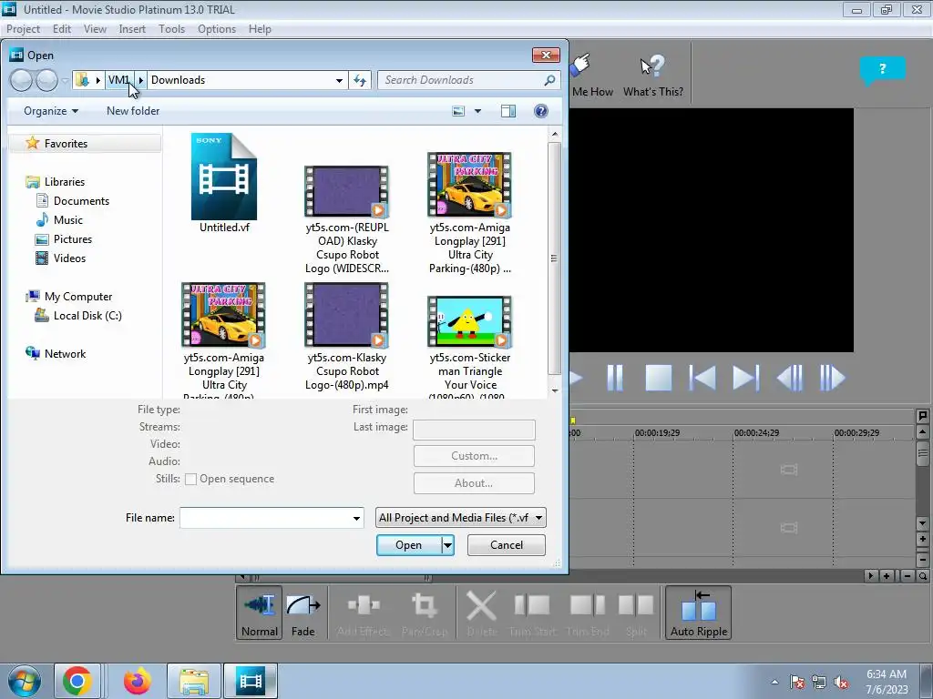The height and width of the screenshot is (699, 933).
Task: Enable the Open sequence checkbox
Action: 191,479
